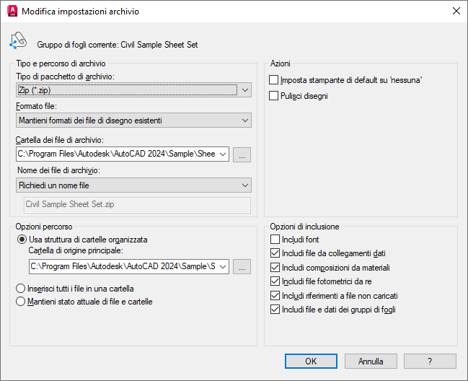Check the Pulisci disegni option

pyautogui.click(x=274, y=95)
